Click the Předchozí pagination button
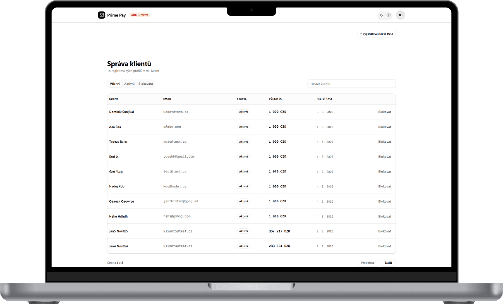 pos(368,263)
